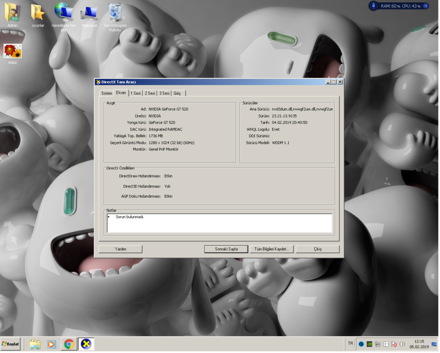Click '1280 x 1024 (32 bit) (60Hz)' value
This screenshot has width=440, height=353.
point(172,143)
